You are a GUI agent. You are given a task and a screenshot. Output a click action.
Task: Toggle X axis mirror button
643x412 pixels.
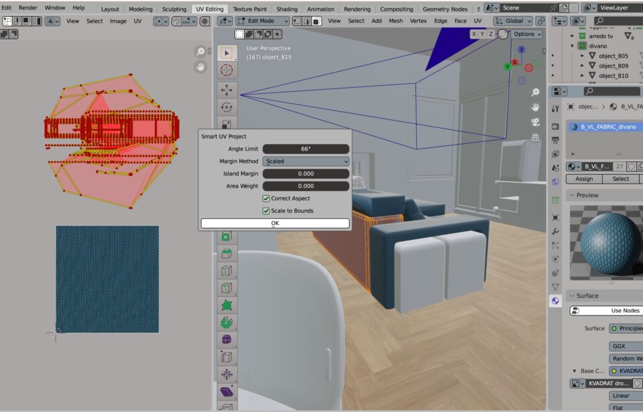pyautogui.click(x=475, y=34)
